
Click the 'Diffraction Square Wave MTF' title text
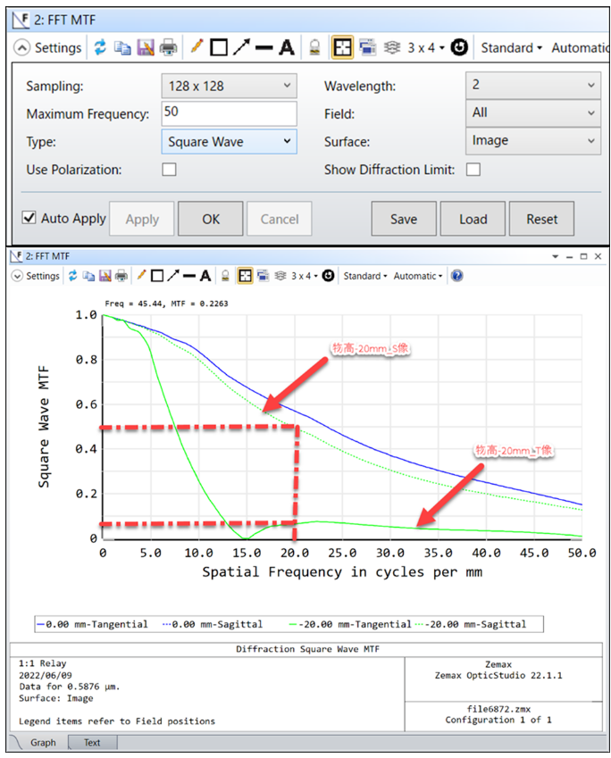pyautogui.click(x=307, y=649)
